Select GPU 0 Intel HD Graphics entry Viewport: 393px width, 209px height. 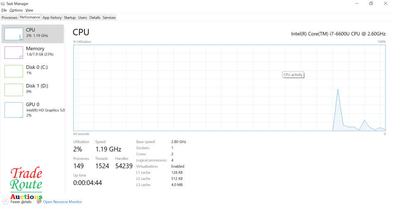[x=37, y=110]
